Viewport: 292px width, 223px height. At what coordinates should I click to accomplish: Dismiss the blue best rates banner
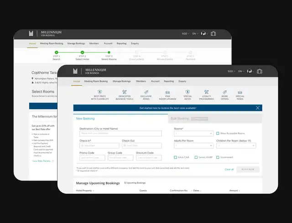pos(257,108)
